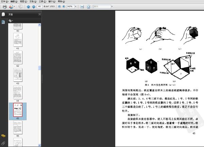Viewport: 204px width, 147px height.
Task: Click the fit width scrolling icon
Action: (82, 7)
